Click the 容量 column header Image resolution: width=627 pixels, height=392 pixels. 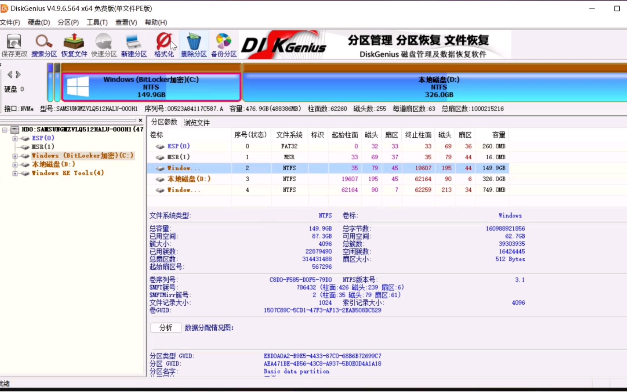tap(492, 135)
